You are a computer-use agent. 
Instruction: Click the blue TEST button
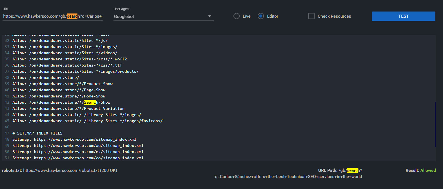click(x=403, y=16)
